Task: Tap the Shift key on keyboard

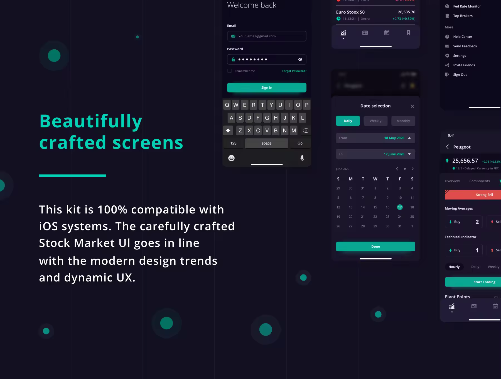Action: [x=228, y=130]
